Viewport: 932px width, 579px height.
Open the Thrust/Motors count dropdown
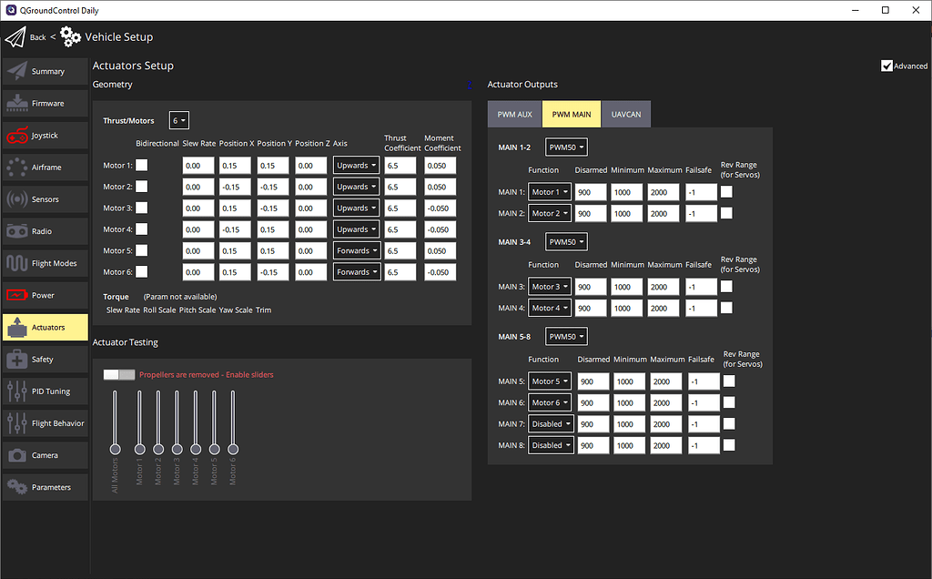pos(178,119)
